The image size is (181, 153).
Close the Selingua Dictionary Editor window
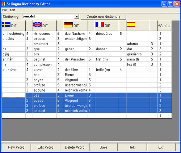click(x=177, y=4)
